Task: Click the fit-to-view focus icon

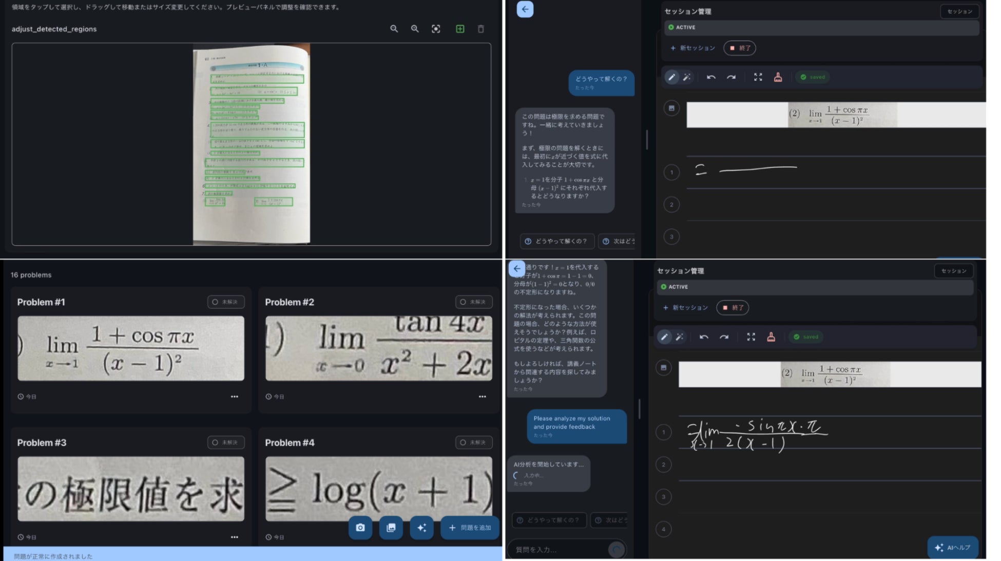Action: 436,29
